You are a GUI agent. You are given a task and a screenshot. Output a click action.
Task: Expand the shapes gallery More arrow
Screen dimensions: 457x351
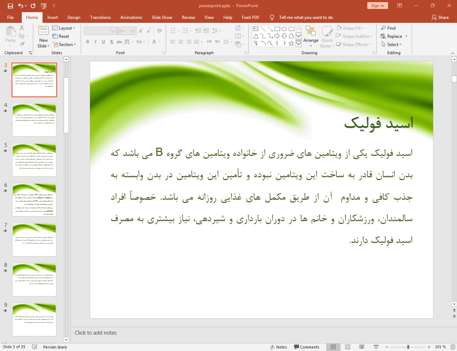click(298, 43)
